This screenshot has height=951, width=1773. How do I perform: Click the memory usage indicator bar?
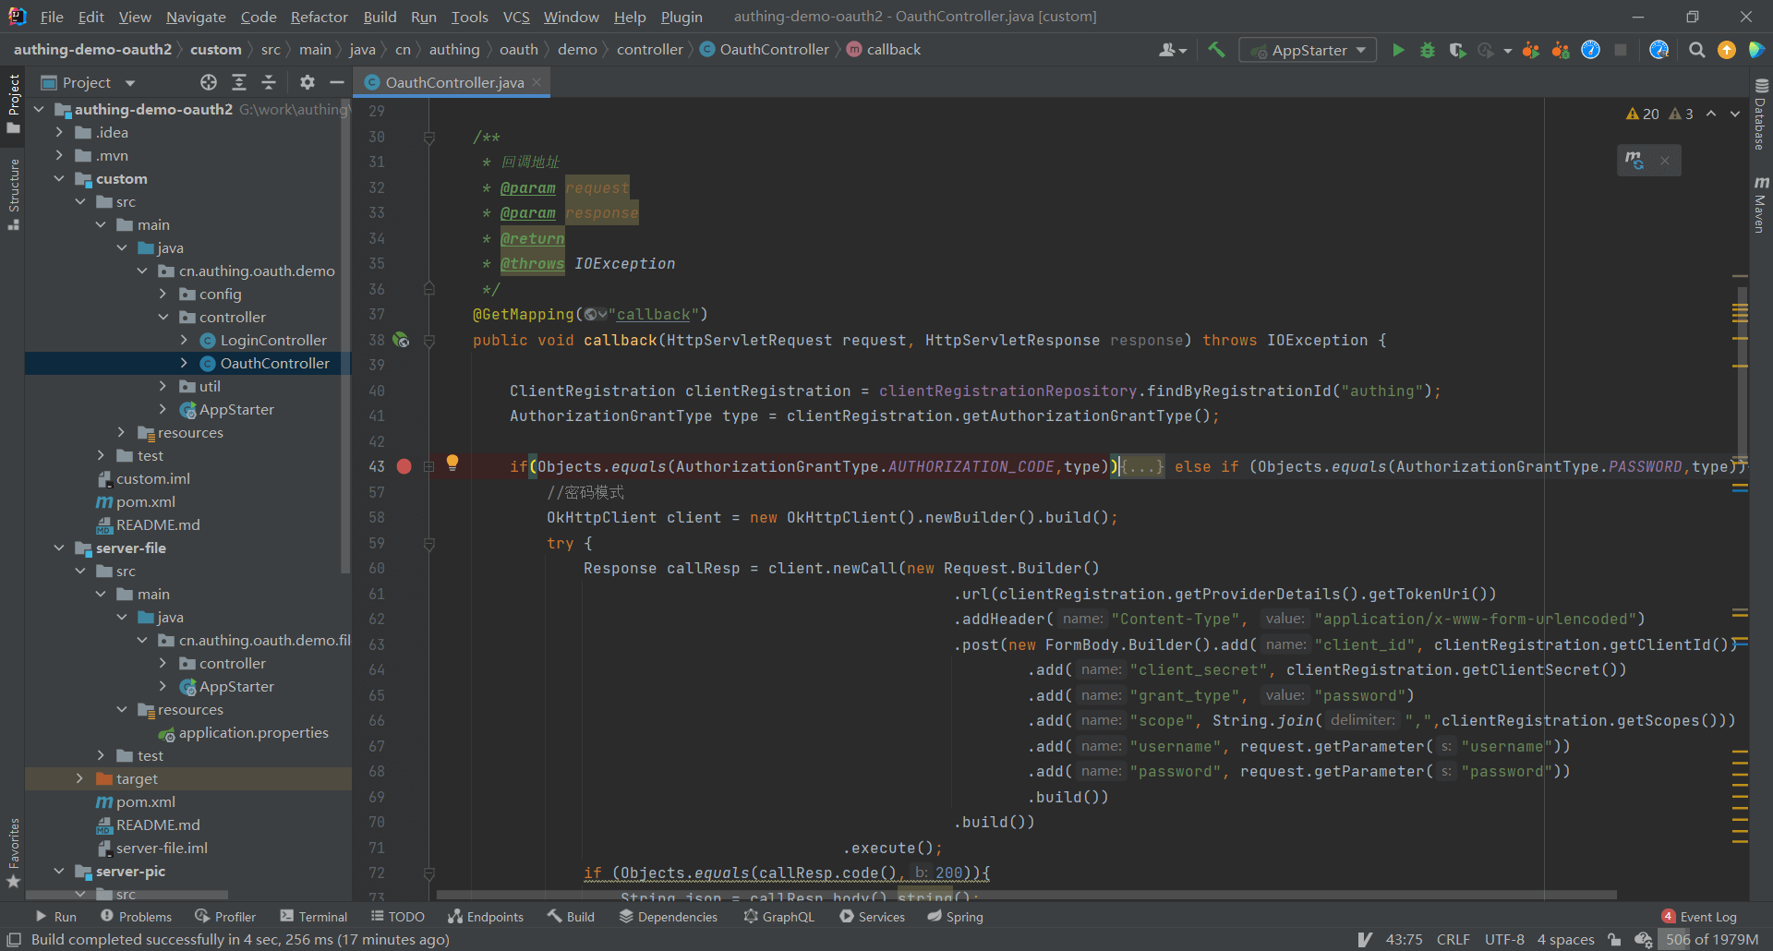click(x=1711, y=940)
